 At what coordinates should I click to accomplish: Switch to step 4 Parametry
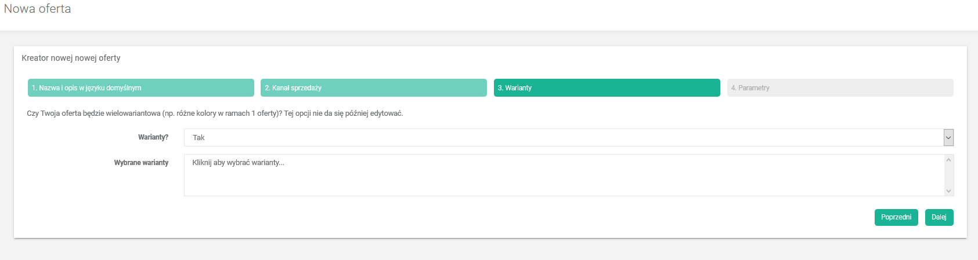tap(839, 88)
